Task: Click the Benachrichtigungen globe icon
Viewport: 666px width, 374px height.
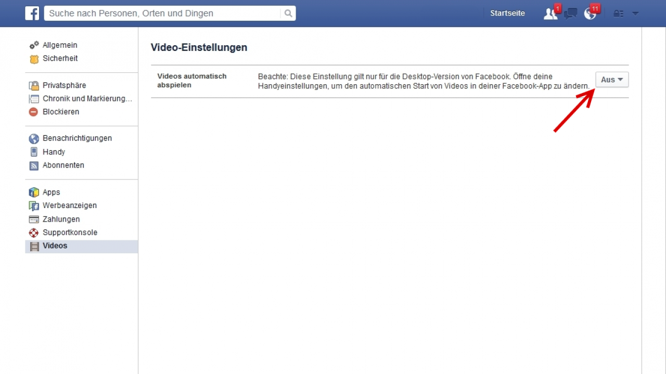Action: [x=34, y=138]
